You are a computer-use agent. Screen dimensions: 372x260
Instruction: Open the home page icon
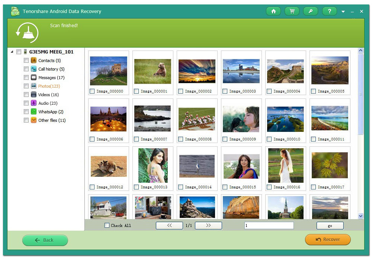click(x=273, y=11)
